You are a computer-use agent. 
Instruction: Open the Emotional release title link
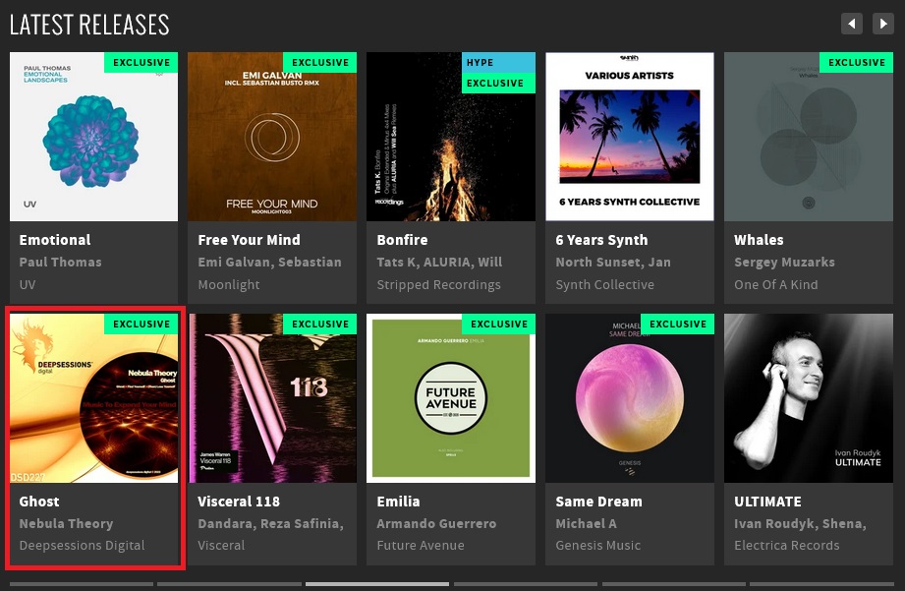55,240
